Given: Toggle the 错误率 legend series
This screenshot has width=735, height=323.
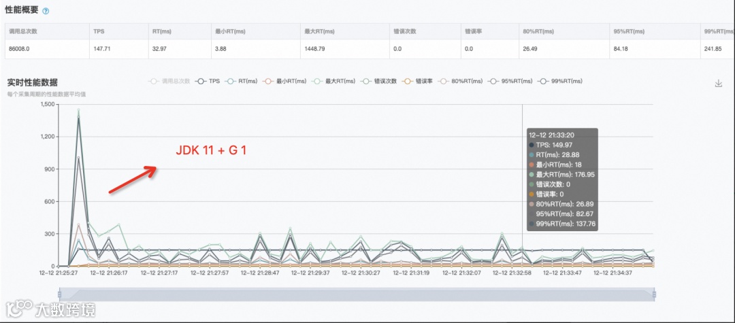Looking at the screenshot, I should [x=418, y=81].
